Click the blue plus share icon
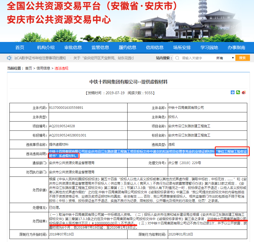The image size is (254, 242). (x=232, y=92)
